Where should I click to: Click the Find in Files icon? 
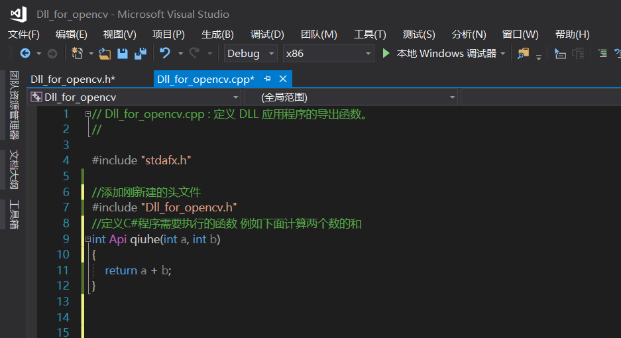[523, 54]
